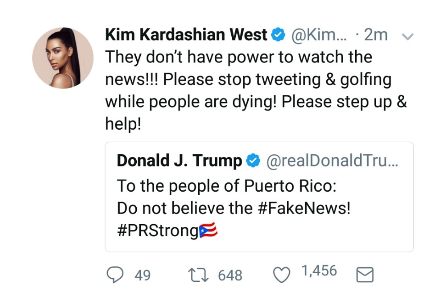Share via the envelope message icon
The width and height of the screenshot is (446, 303).
[365, 275]
